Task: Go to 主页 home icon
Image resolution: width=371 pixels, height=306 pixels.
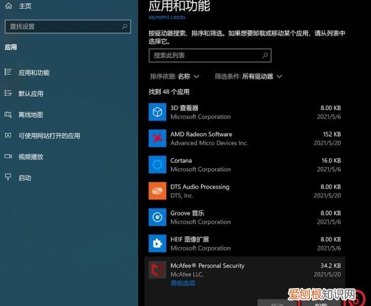Action: [9, 6]
